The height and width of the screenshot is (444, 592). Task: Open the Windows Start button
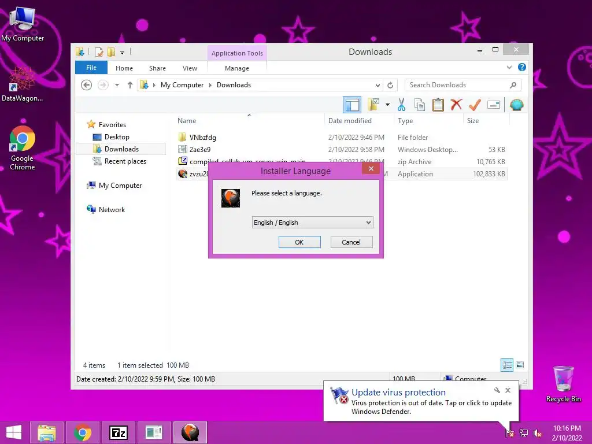[x=14, y=432]
